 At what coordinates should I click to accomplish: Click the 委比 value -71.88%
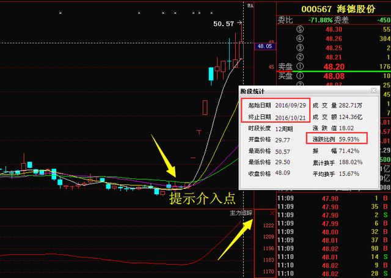[320, 20]
